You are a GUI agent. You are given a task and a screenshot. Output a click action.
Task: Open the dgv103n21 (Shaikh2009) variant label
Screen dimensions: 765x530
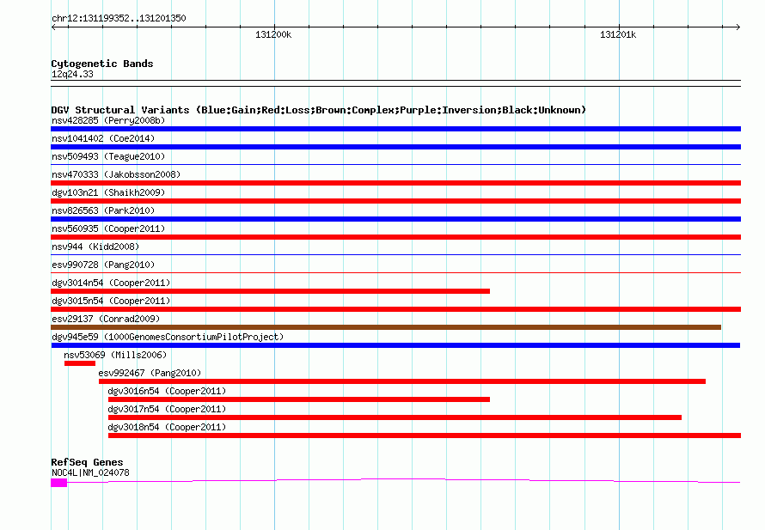tap(108, 192)
